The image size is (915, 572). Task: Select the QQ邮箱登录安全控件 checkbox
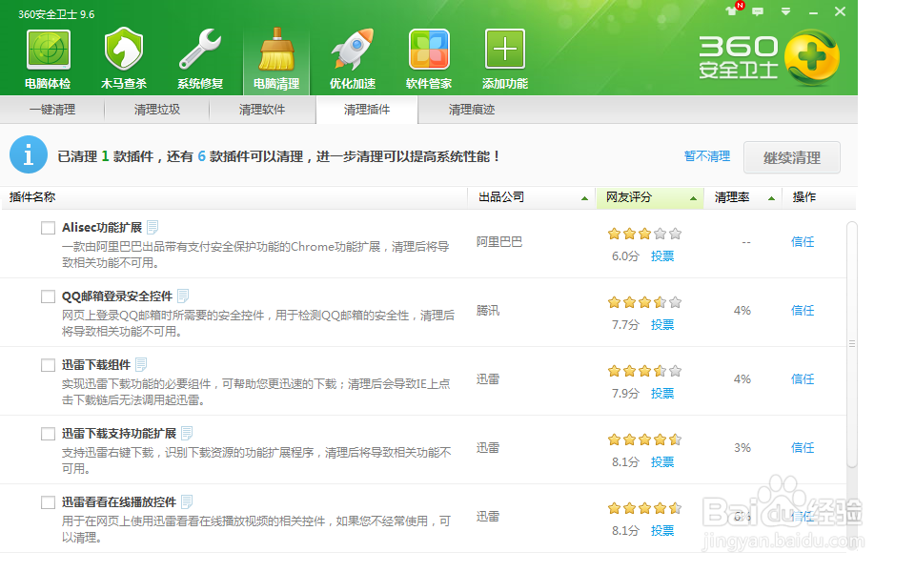(46, 296)
